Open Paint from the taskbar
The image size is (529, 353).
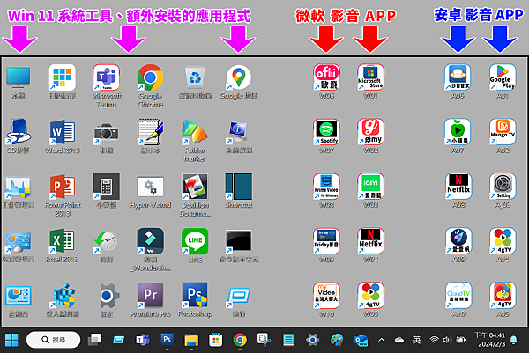point(337,340)
